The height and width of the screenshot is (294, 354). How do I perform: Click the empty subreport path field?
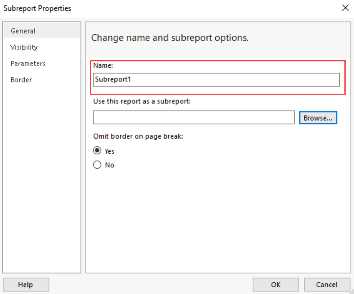pyautogui.click(x=193, y=117)
